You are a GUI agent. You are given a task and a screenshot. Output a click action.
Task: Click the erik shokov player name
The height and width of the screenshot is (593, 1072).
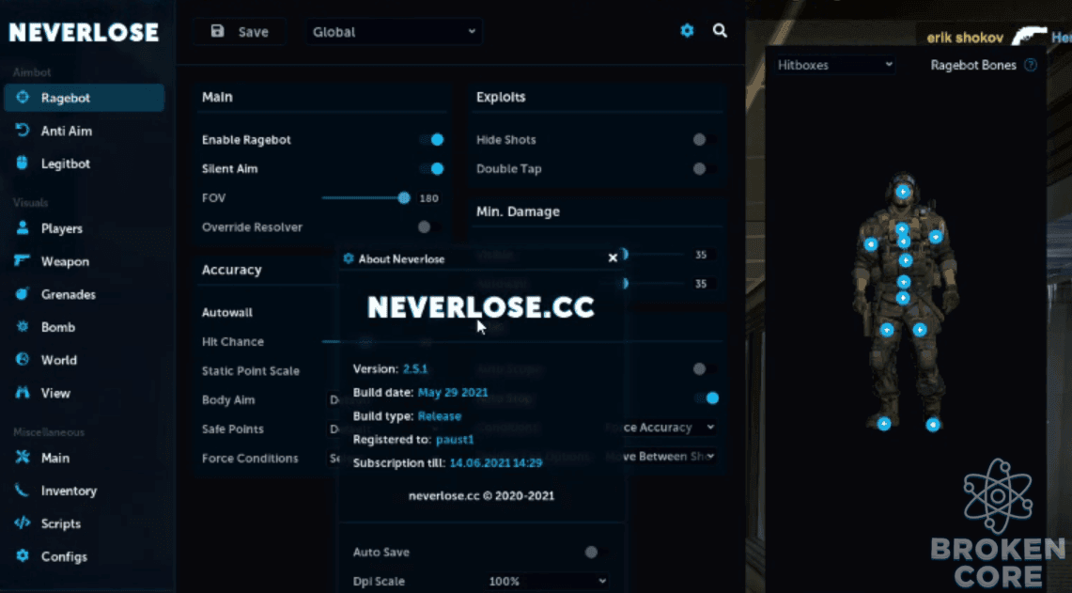click(x=965, y=38)
